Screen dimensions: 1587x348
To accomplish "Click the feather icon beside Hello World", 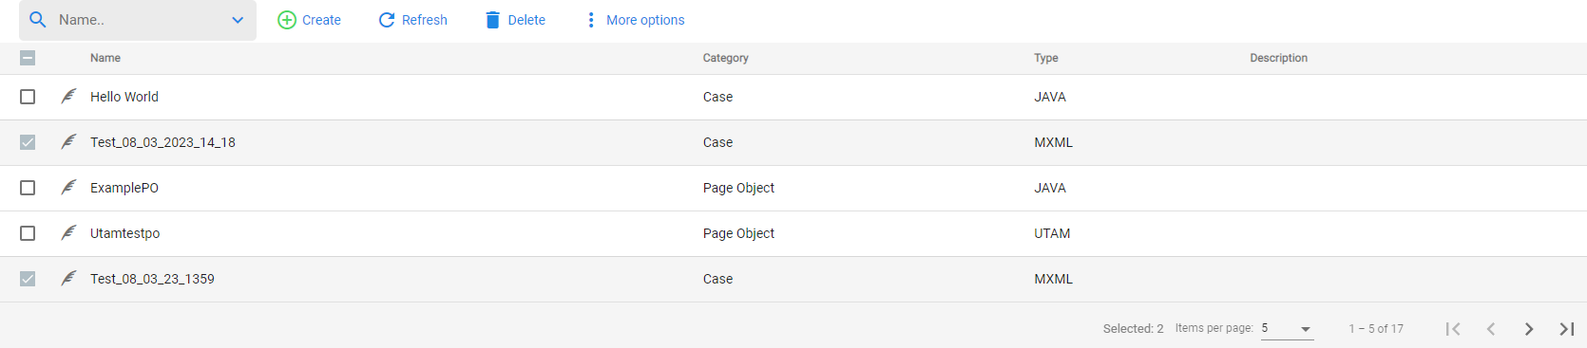I will pyautogui.click(x=68, y=97).
